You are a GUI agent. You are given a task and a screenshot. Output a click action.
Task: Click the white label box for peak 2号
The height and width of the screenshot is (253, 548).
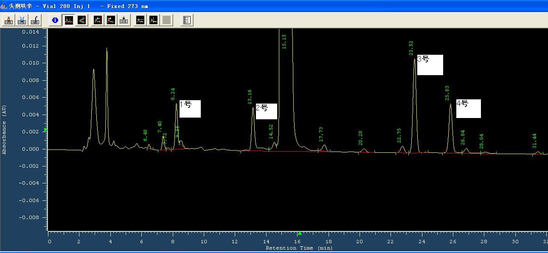266,111
